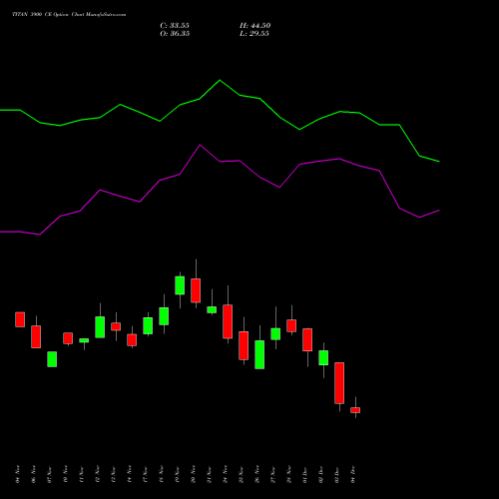499x499 pixels.
Task: Click the 04 Dec date label
Action: pyautogui.click(x=353, y=474)
